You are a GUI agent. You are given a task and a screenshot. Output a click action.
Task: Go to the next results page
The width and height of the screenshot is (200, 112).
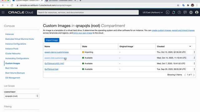(x=194, y=75)
